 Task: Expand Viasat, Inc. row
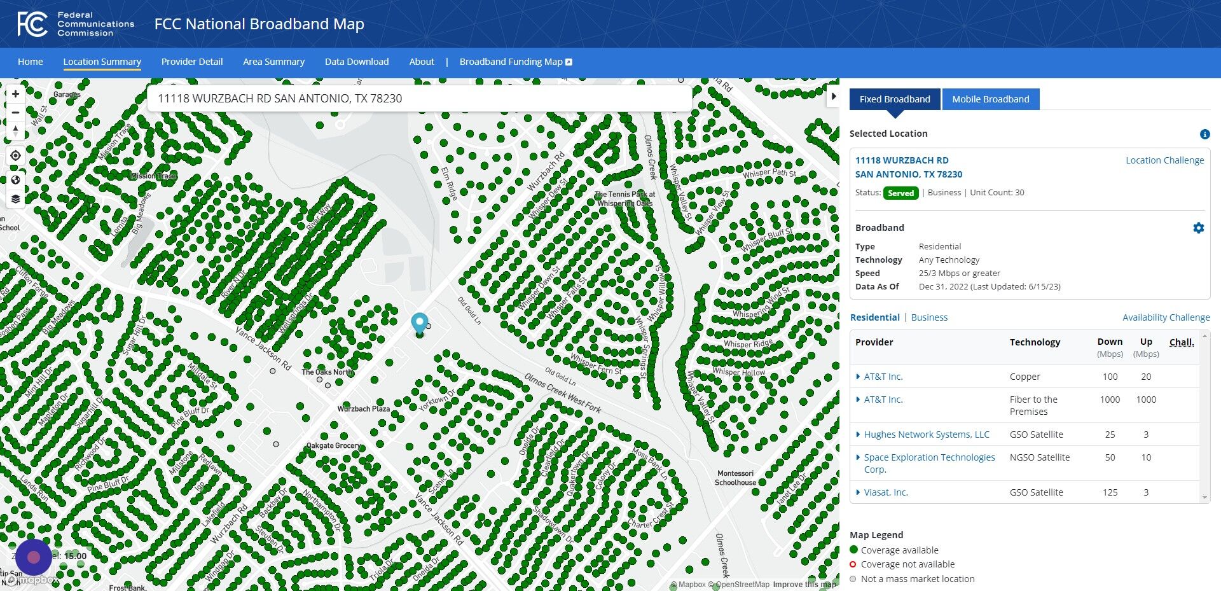(858, 492)
